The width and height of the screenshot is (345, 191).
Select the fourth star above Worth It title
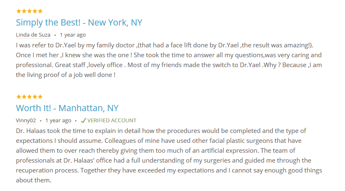[35, 97]
